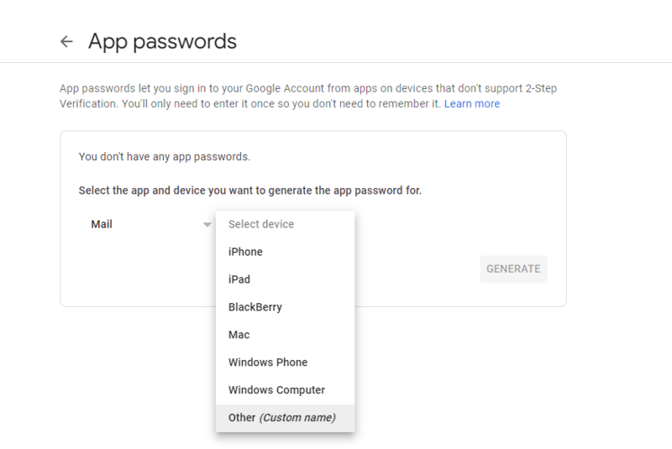Click the "You don't have any app passwords" message
672x449 pixels.
point(165,156)
